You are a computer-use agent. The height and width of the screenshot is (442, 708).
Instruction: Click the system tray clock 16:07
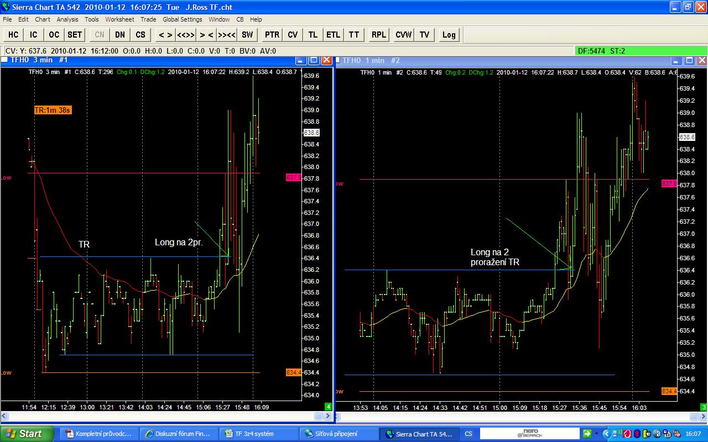(x=694, y=434)
